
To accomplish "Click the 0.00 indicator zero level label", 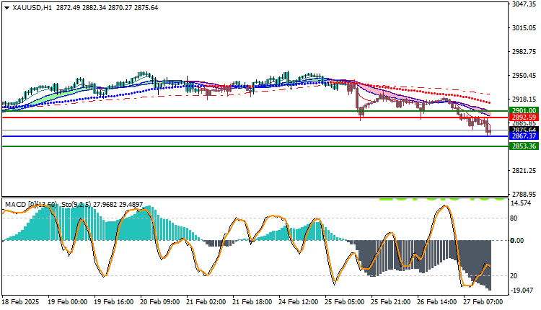I will click(517, 240).
